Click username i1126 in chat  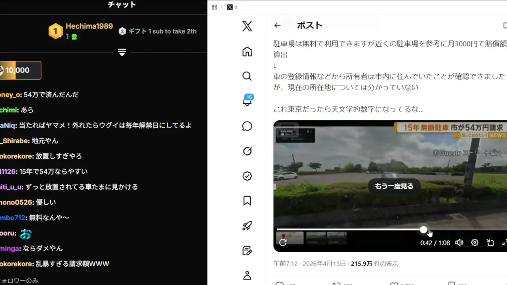(8, 172)
